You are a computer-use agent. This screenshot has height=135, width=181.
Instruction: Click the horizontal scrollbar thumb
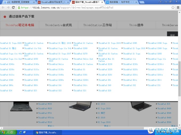[x=73, y=128]
